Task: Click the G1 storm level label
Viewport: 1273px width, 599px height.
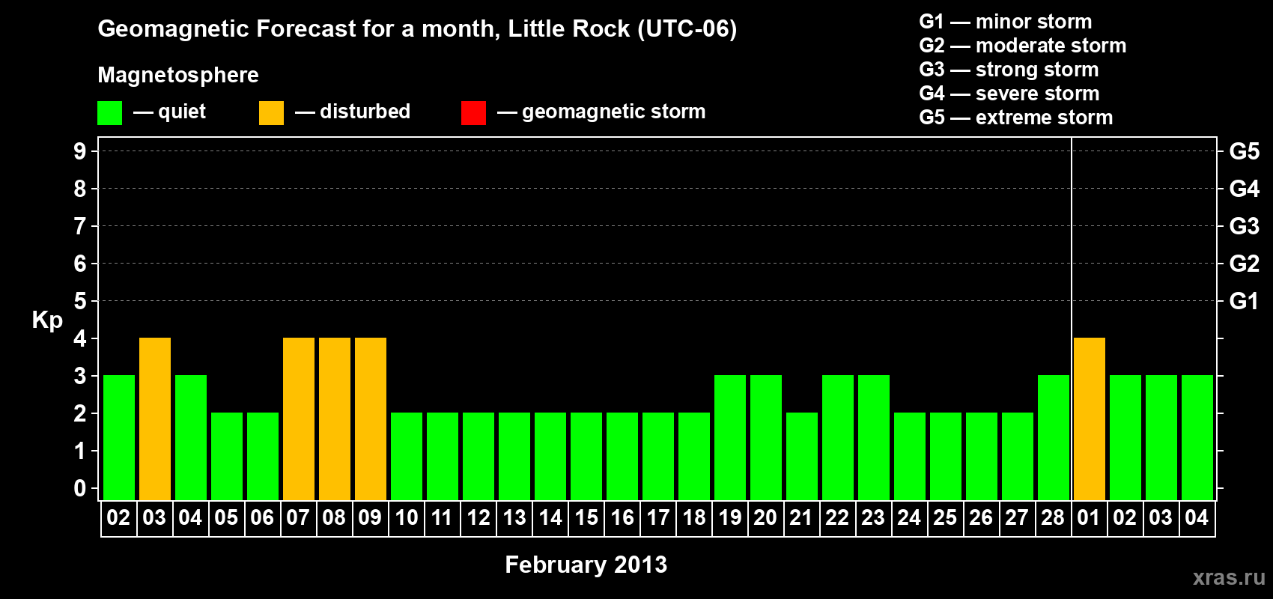Action: tap(1245, 301)
